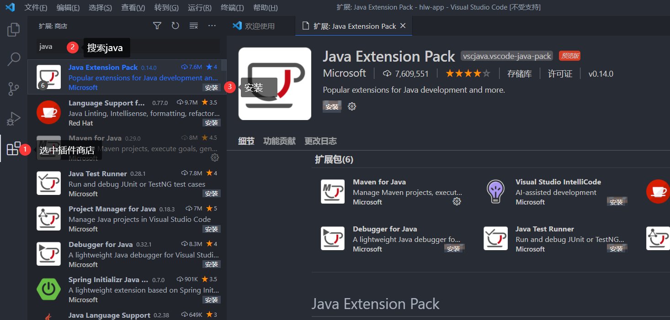Open the 存储库 repository link
The width and height of the screenshot is (670, 320).
519,73
